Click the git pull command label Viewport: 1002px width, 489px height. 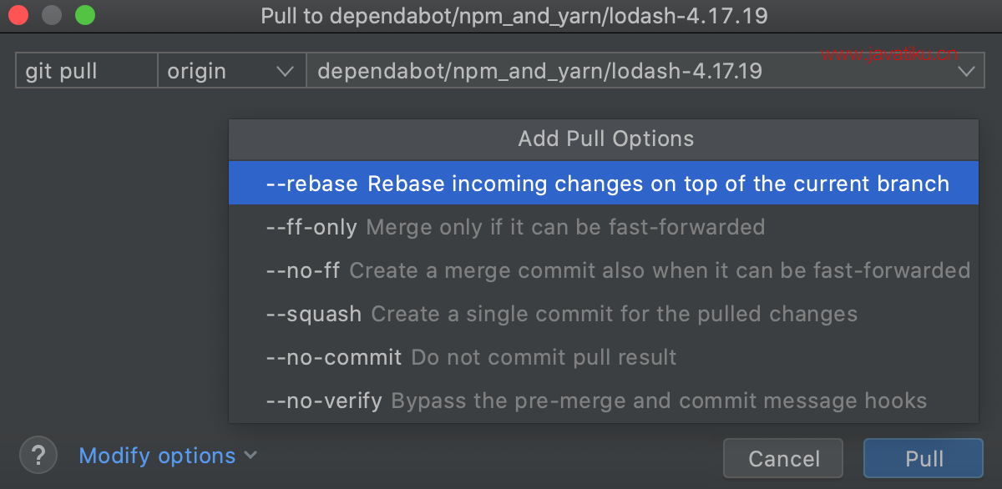[x=62, y=72]
